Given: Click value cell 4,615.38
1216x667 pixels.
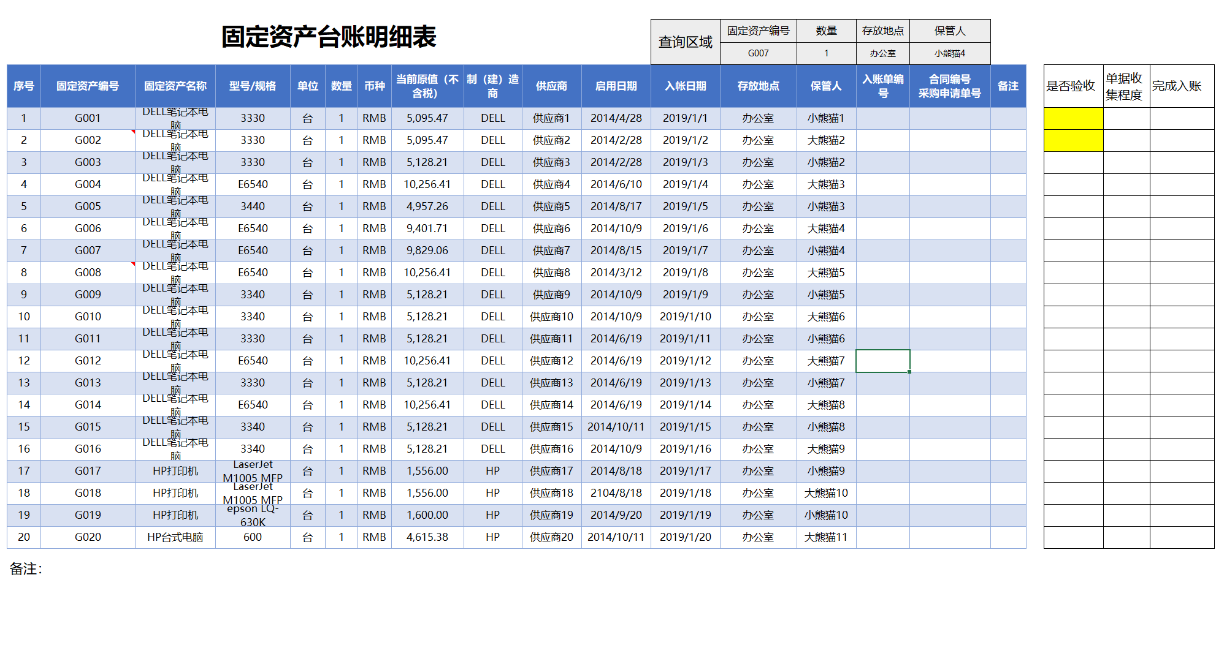Looking at the screenshot, I should pyautogui.click(x=427, y=537).
